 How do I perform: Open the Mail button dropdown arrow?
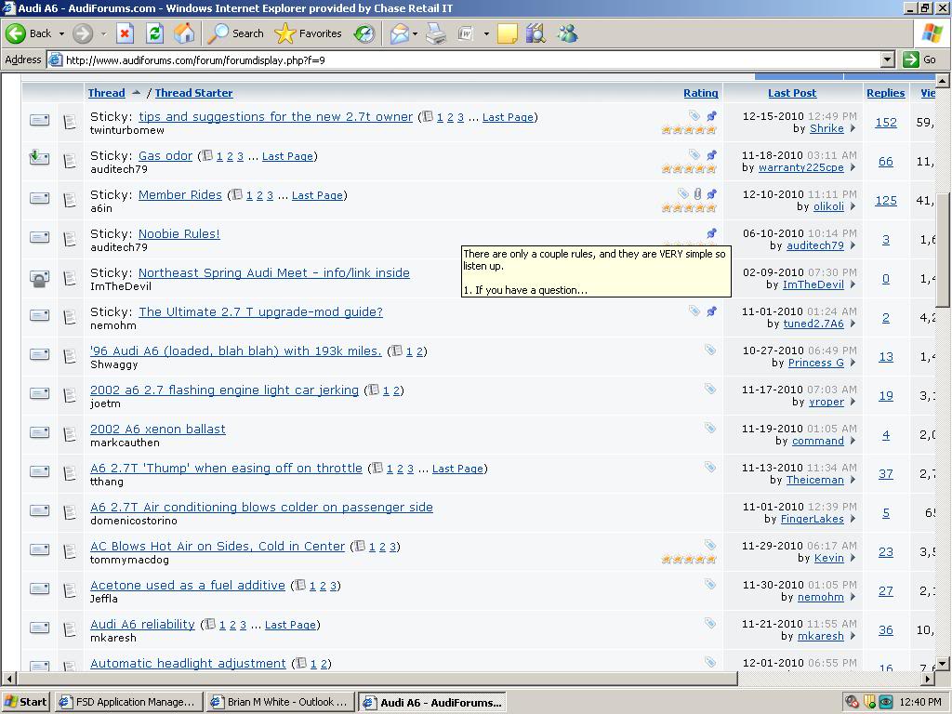416,34
